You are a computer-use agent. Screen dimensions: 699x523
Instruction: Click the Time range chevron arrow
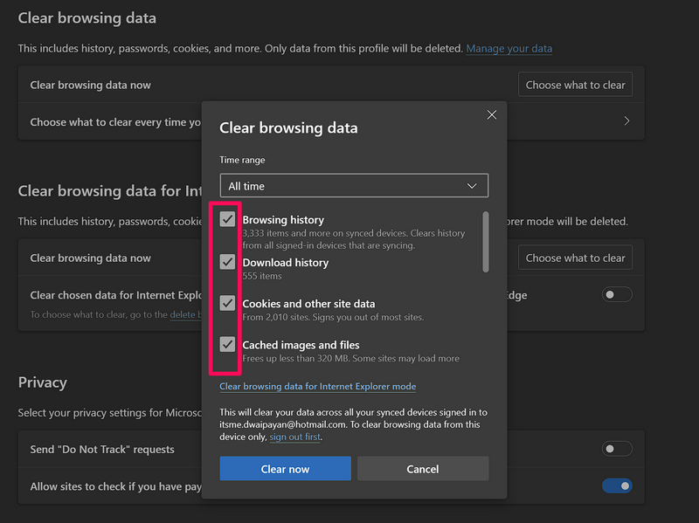[x=472, y=186]
